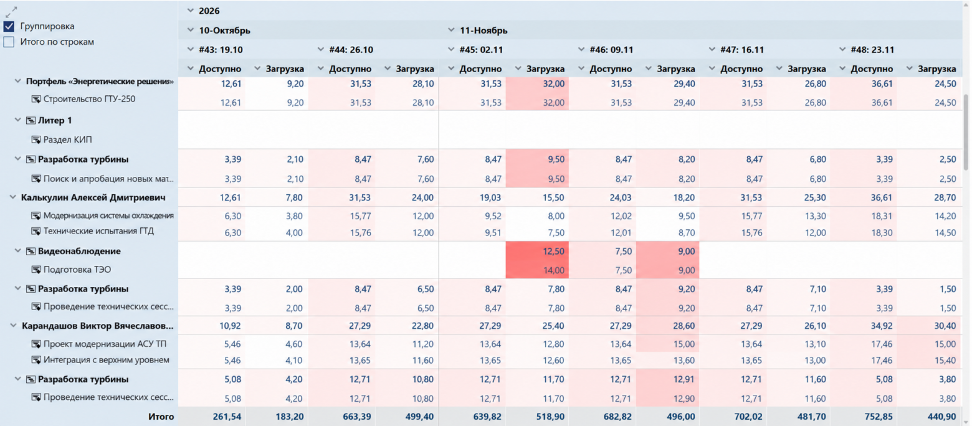
Task: Click the project icon beside Видеонаблюдение
Action: (31, 252)
